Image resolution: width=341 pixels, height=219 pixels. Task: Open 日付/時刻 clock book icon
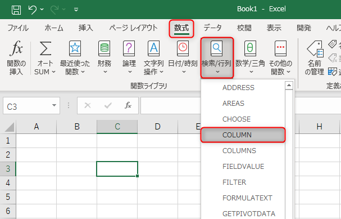pyautogui.click(x=183, y=48)
